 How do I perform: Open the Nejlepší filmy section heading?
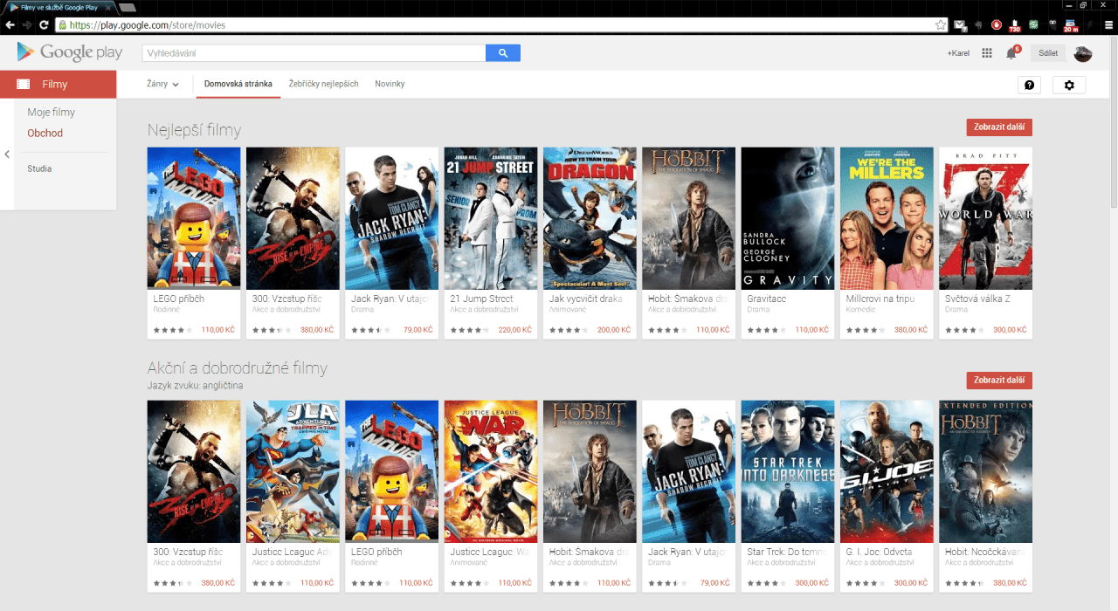194,130
